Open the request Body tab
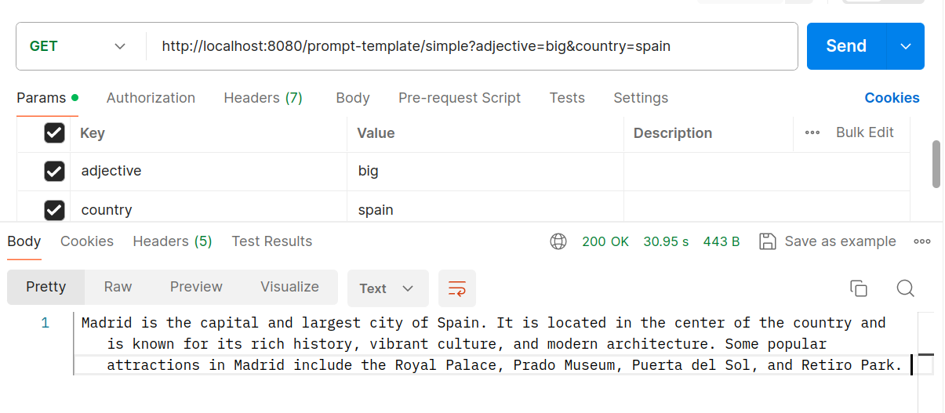Image resolution: width=945 pixels, height=413 pixels. point(353,98)
